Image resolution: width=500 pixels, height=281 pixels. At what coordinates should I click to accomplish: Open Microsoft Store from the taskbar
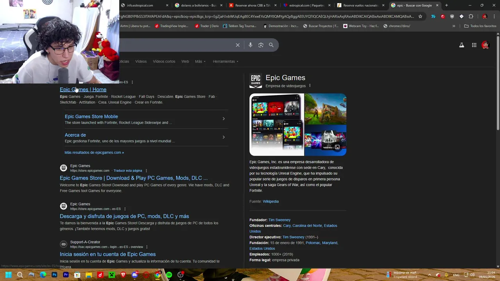pyautogui.click(x=77, y=275)
